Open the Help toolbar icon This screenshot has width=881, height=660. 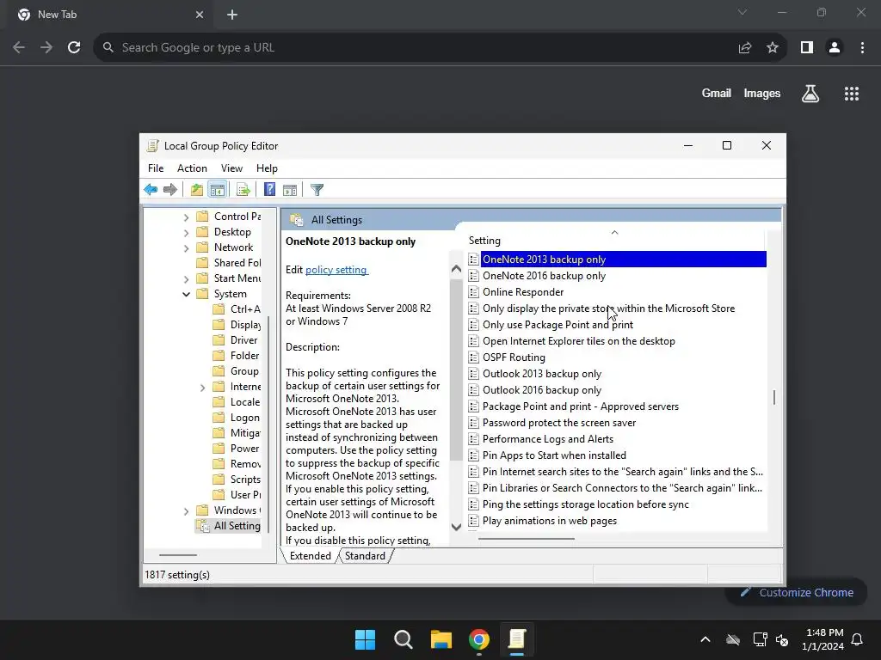[x=269, y=190]
